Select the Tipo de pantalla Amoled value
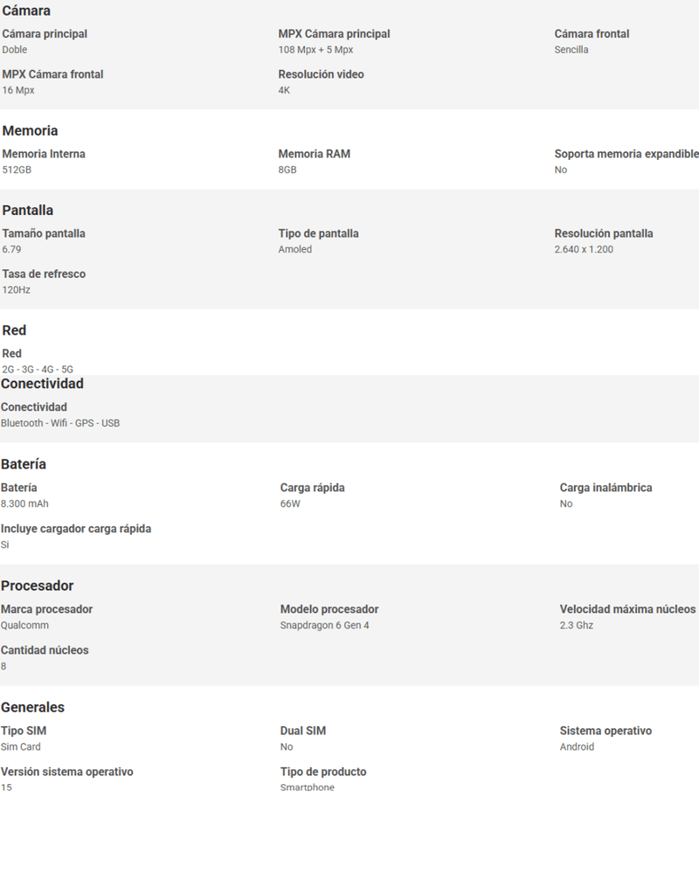699x874 pixels. tap(294, 250)
